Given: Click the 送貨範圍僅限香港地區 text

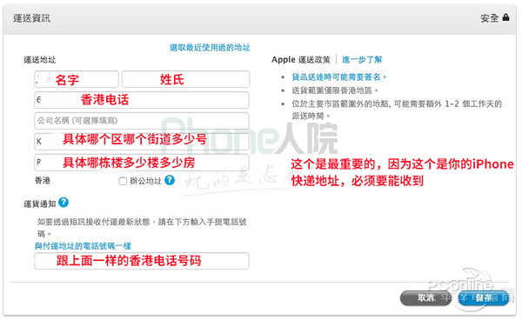Looking at the screenshot, I should coord(335,90).
